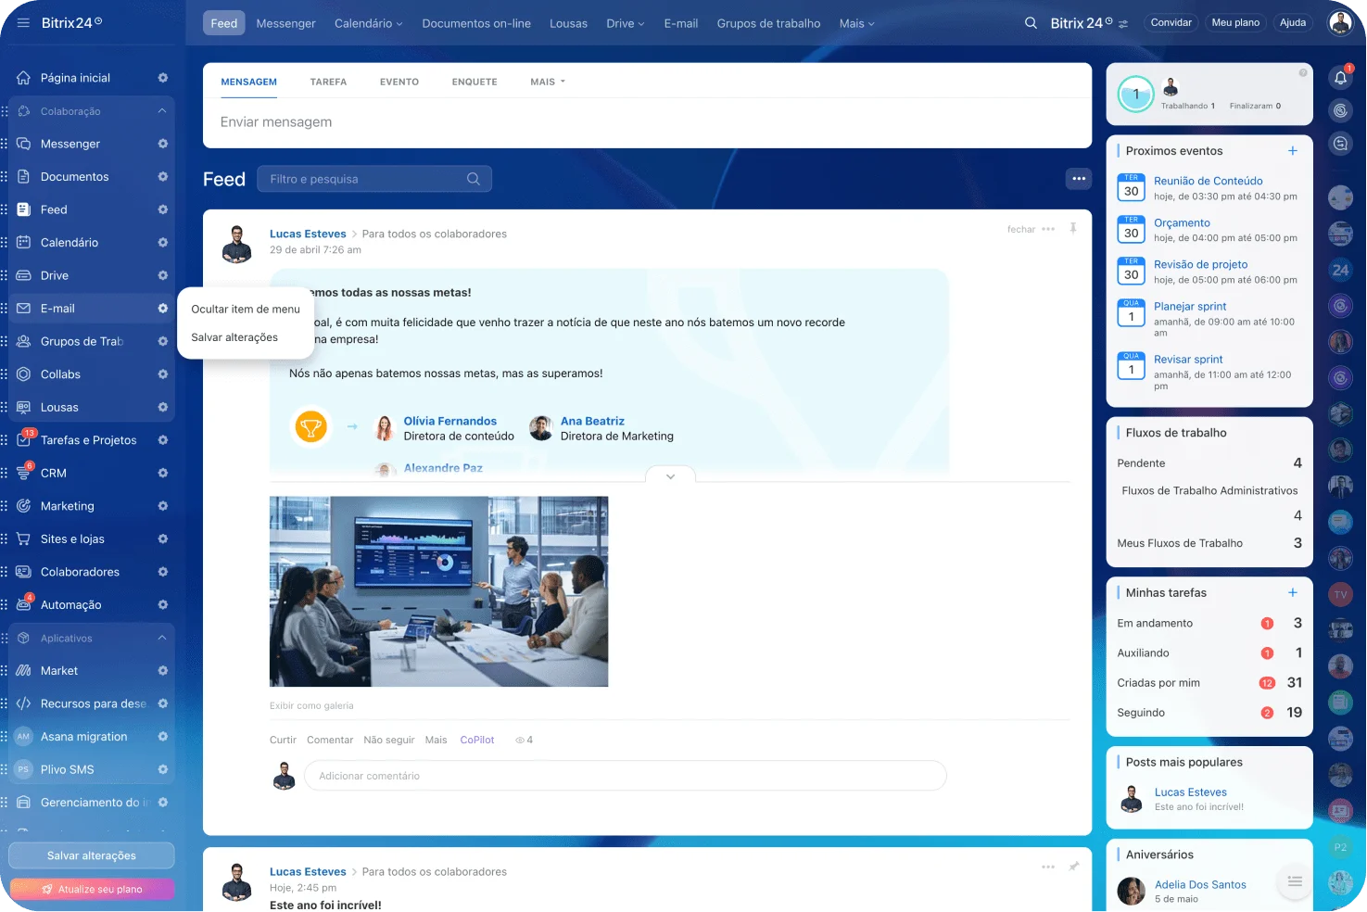The height and width of the screenshot is (912, 1367).
Task: Pin the Lucas Esteves post
Action: pyautogui.click(x=1073, y=229)
